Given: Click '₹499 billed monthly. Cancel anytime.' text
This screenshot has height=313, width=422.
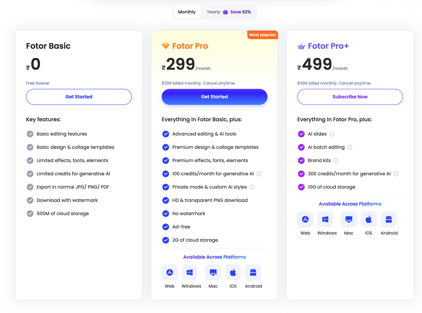Looking at the screenshot, I should pos(334,83).
